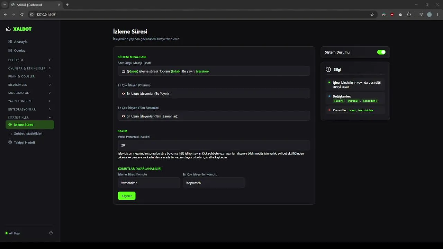
Task: Collapse the İSTATİSTİKLER section
Action: tap(30, 118)
